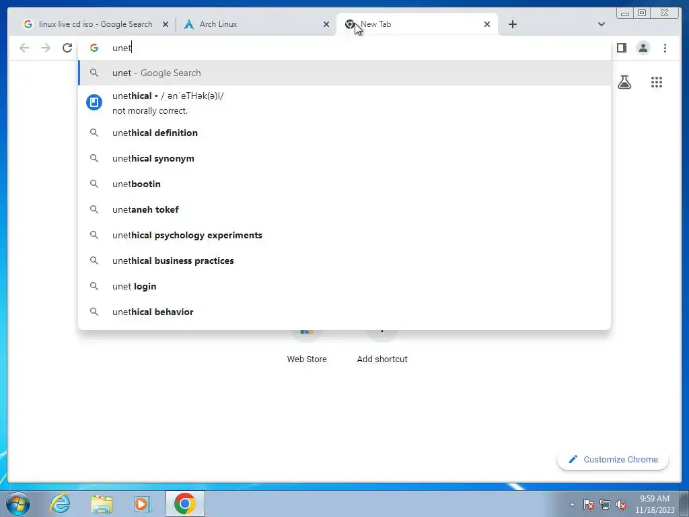Select 'unethical business practices' suggestion
689x517 pixels.
tap(344, 261)
